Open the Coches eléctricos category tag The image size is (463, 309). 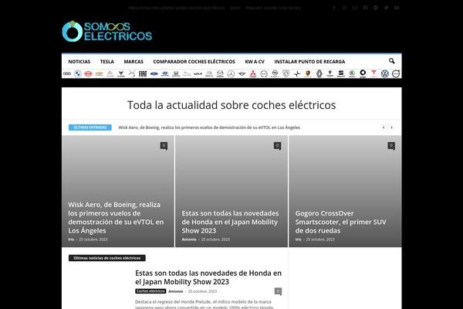pyautogui.click(x=150, y=291)
